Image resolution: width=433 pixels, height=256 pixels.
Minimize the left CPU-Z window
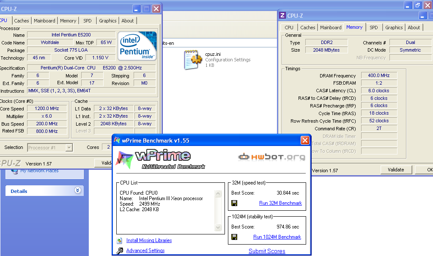pos(137,9)
